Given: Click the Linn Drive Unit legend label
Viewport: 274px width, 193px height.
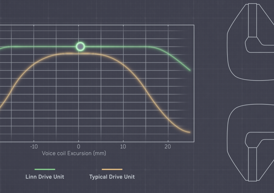Looking at the screenshot, I should pos(45,177).
